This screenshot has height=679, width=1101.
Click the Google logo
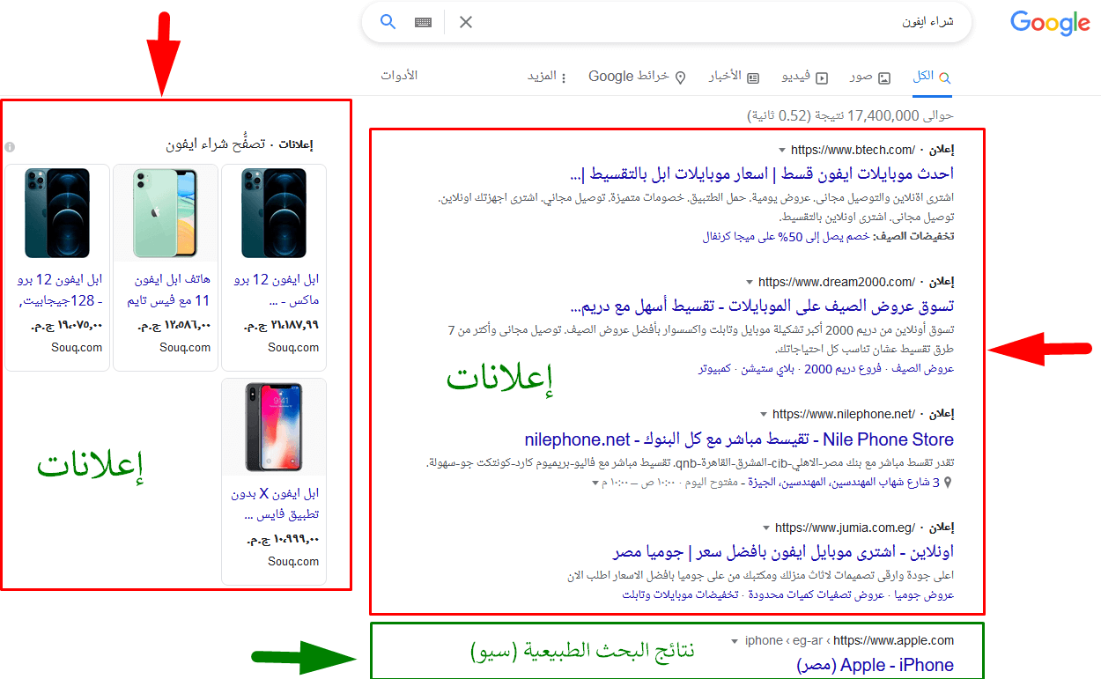click(1049, 23)
